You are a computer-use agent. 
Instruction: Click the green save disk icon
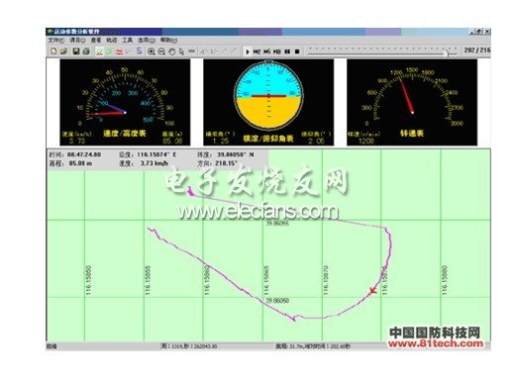click(76, 51)
